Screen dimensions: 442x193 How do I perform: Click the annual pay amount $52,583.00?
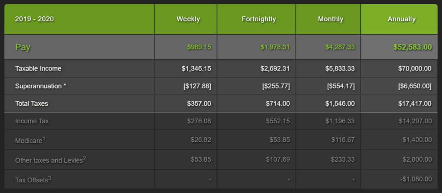point(412,47)
